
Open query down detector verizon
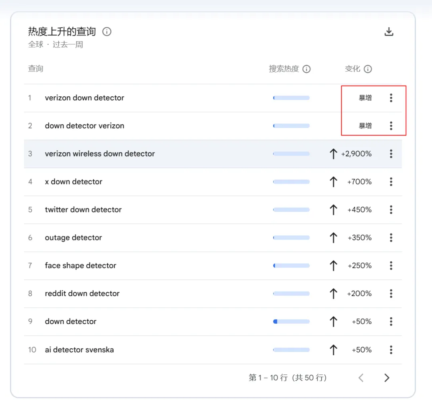[84, 126]
